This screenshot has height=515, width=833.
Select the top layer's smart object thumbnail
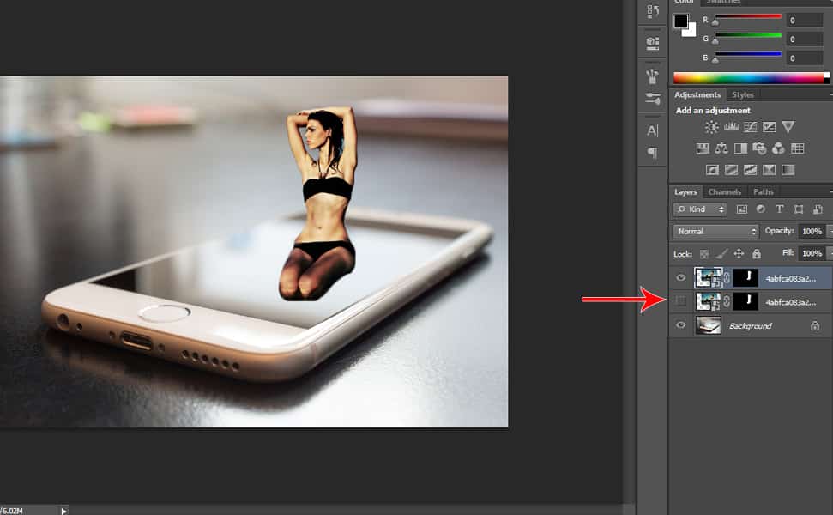click(708, 278)
